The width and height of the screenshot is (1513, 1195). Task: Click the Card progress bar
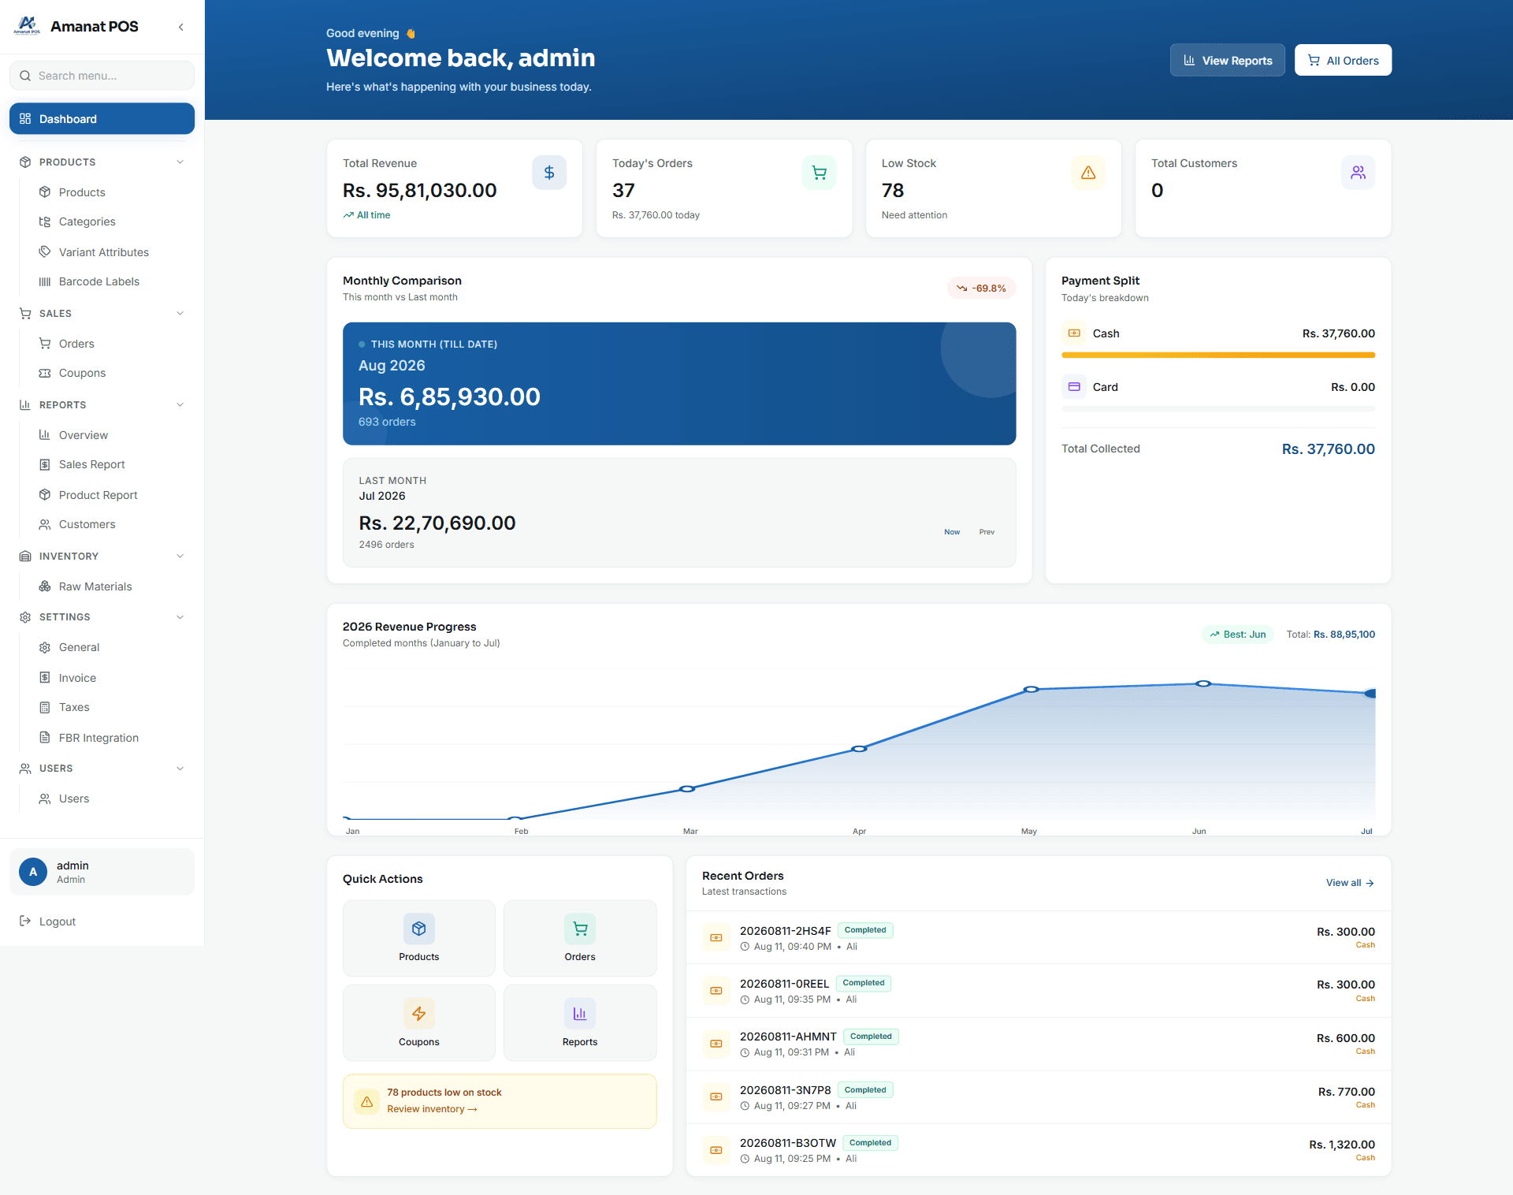coord(1218,408)
